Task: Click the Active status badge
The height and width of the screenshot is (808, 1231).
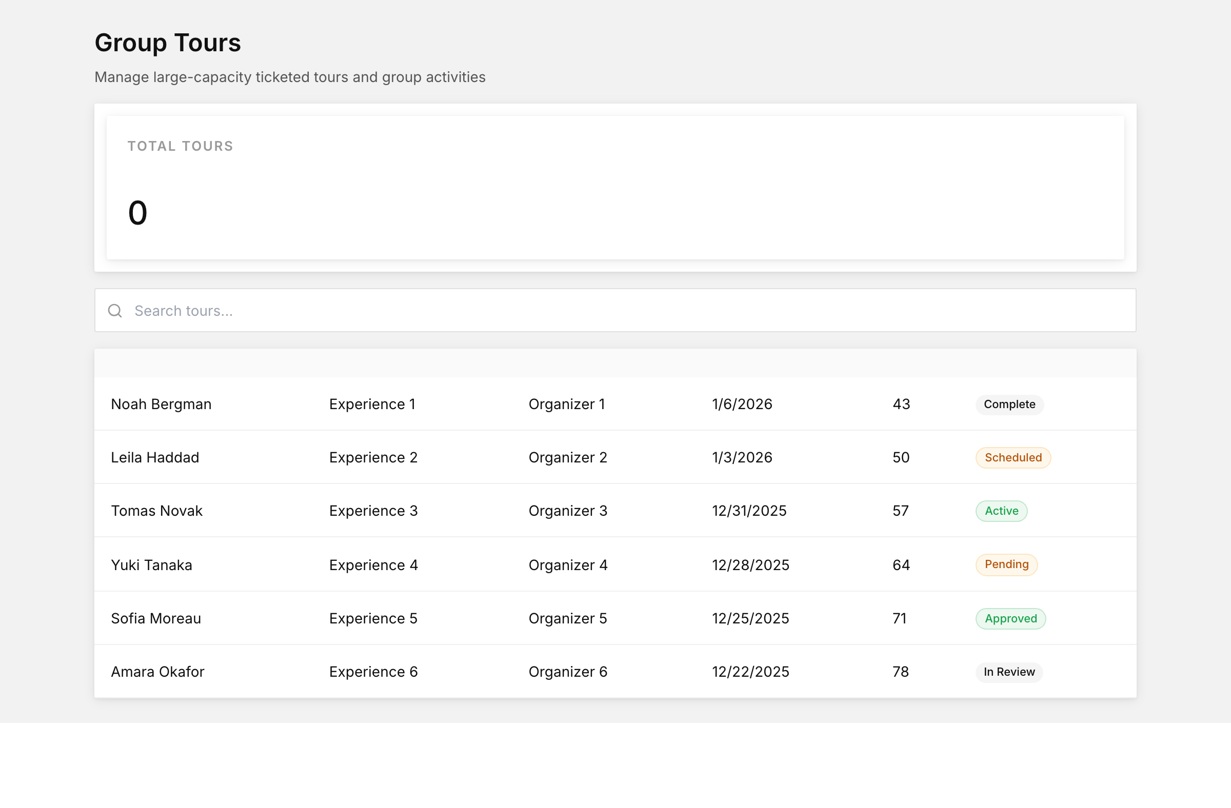Action: 1001,511
